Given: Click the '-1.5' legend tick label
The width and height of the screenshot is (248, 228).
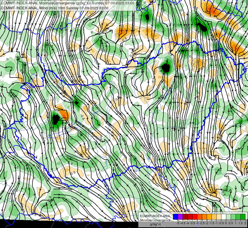Looking at the screenshot, I should [x=212, y=223].
